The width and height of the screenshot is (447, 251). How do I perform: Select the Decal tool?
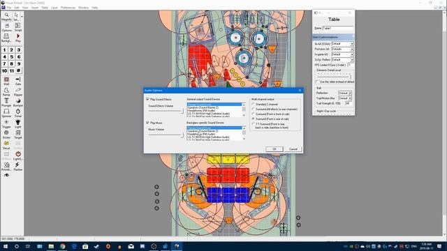[x=6, y=145]
